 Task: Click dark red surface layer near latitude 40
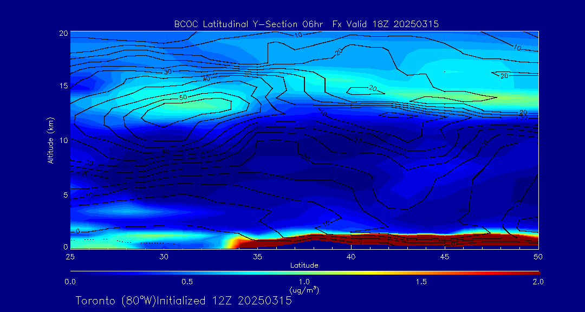(351, 239)
